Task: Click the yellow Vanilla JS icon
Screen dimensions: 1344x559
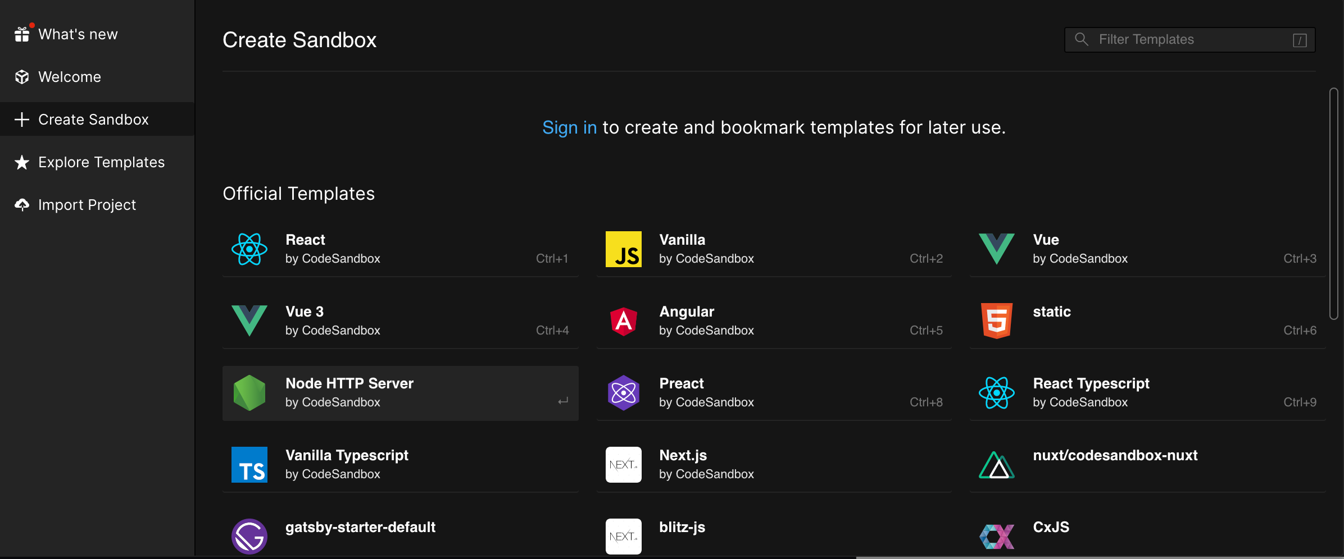Action: (x=623, y=249)
